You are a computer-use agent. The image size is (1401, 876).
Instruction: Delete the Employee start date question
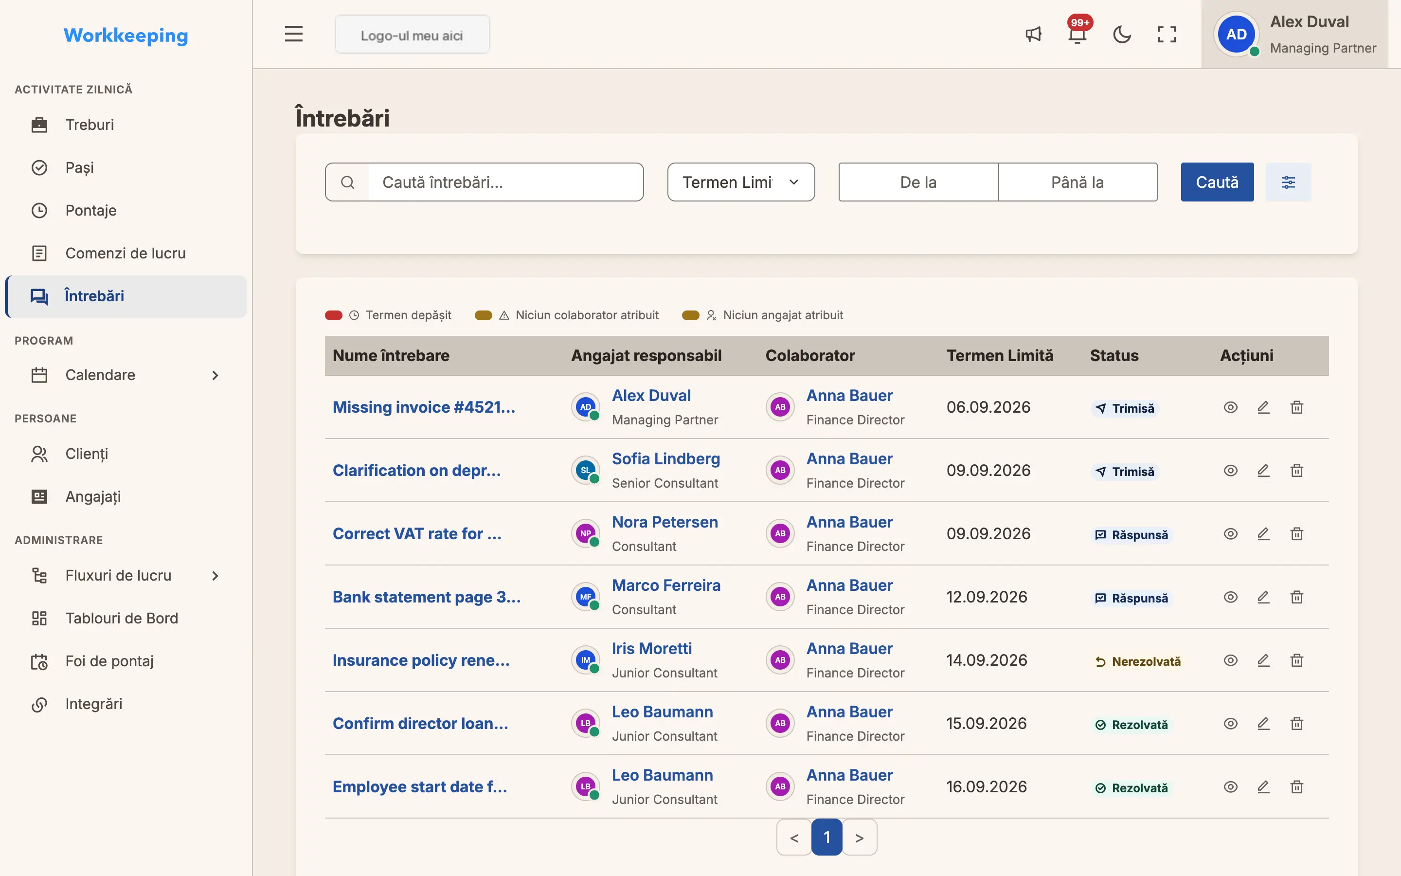click(x=1297, y=787)
